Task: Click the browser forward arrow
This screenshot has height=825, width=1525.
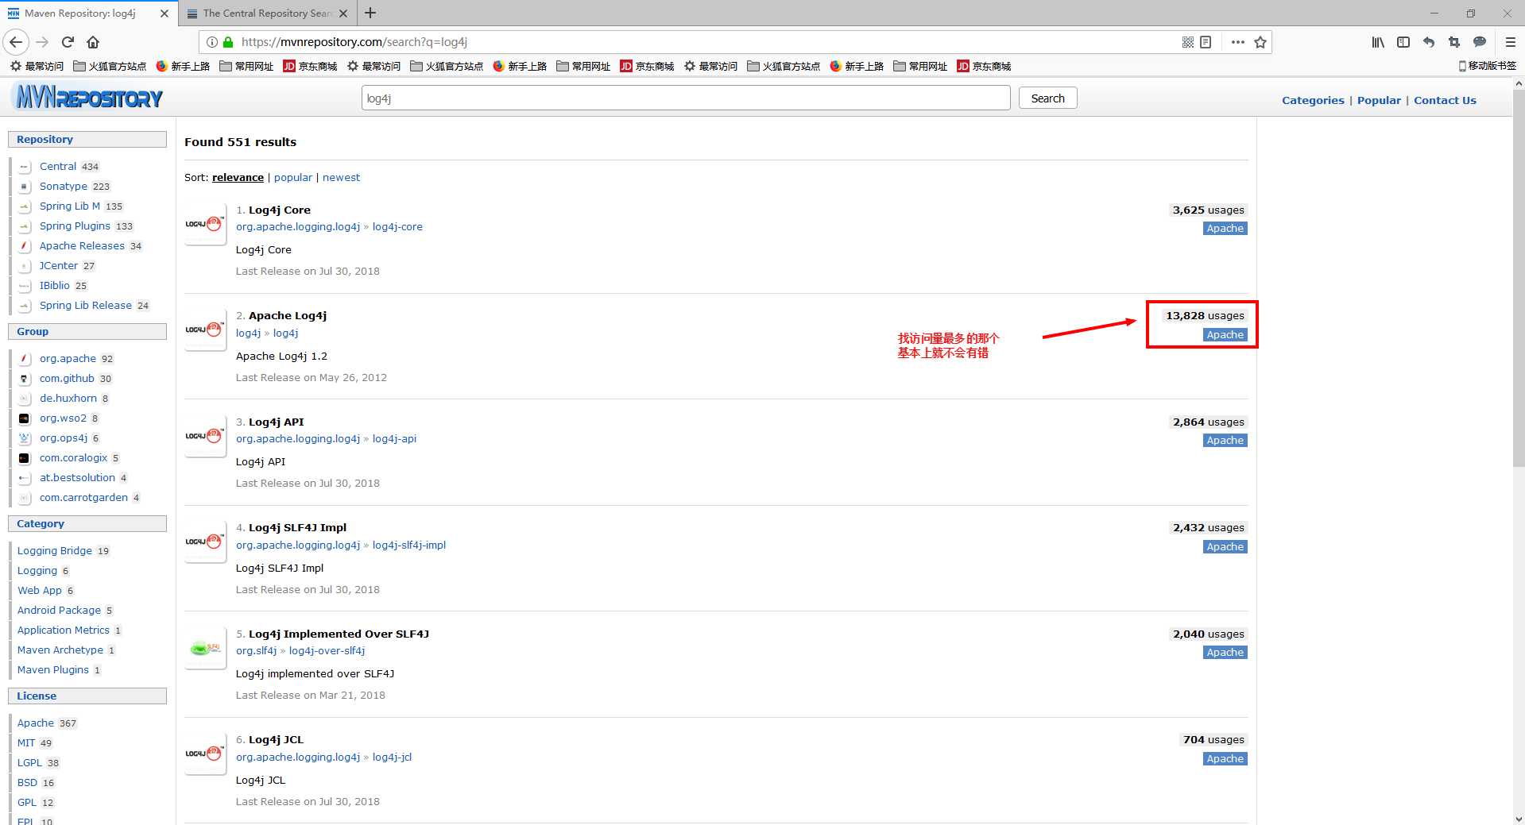Action: click(42, 42)
